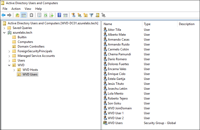The image size is (200, 130).
Task: Expand the WVD Hosts node
Action: 14,70
